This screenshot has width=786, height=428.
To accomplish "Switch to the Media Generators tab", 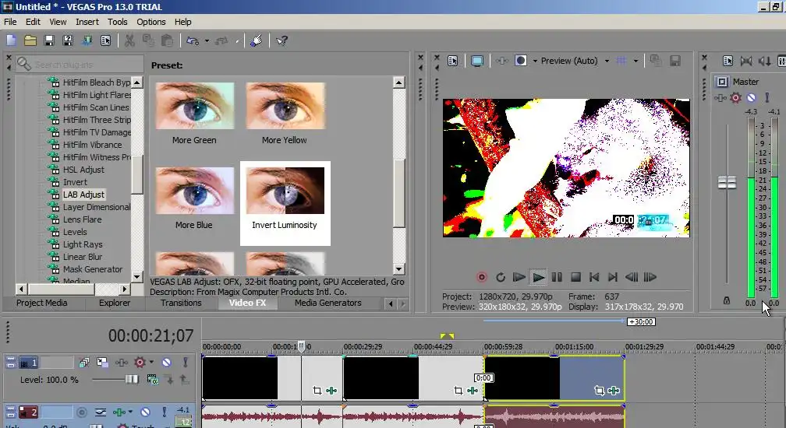I will (x=327, y=303).
